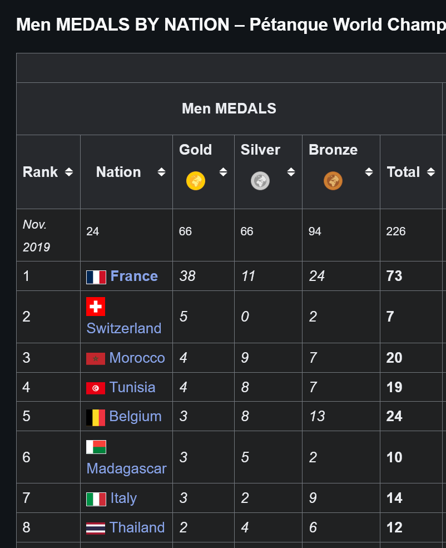Viewport: 446px width, 548px height.
Task: Open the Thailand nation link
Action: click(137, 527)
